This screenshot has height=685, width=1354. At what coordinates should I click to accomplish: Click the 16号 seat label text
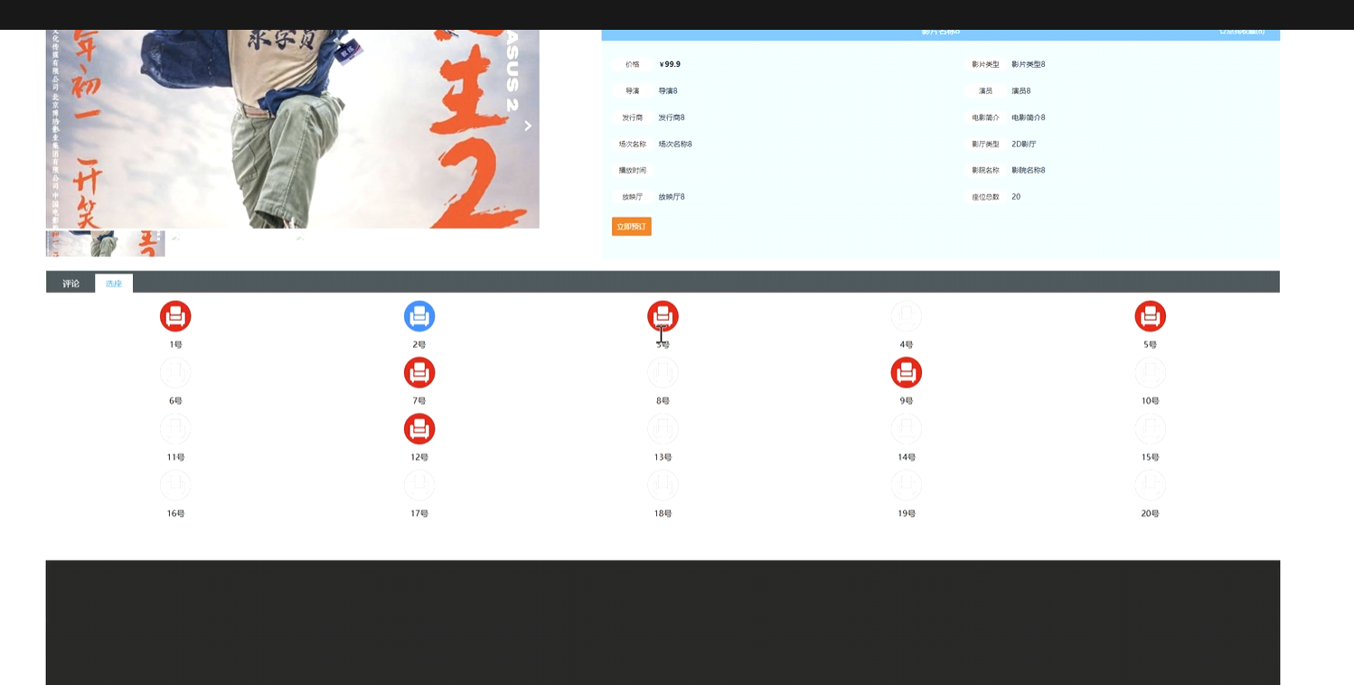pyautogui.click(x=175, y=513)
